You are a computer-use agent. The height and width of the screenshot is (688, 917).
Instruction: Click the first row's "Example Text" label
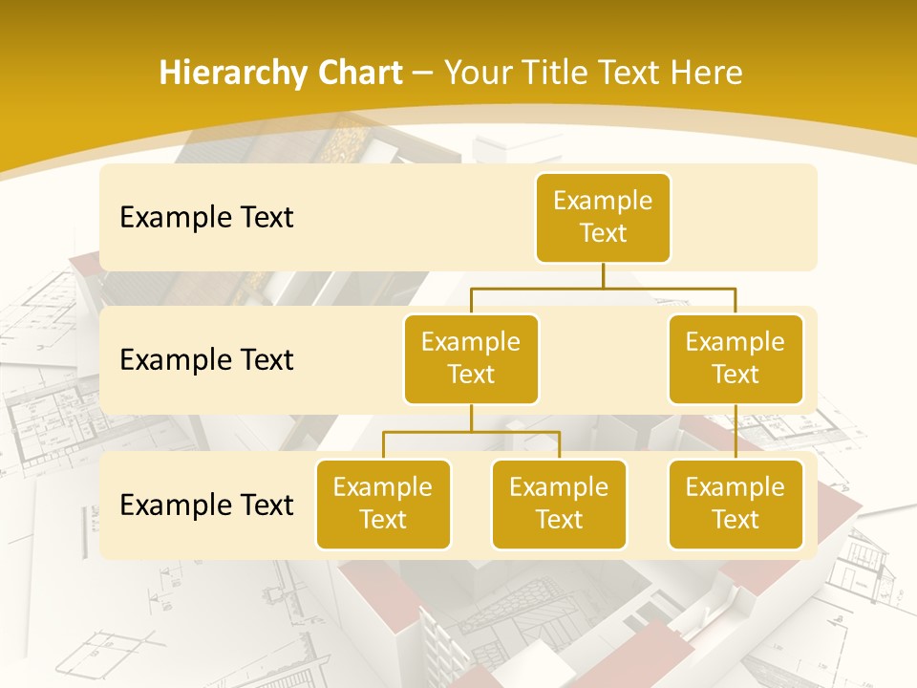pos(206,217)
